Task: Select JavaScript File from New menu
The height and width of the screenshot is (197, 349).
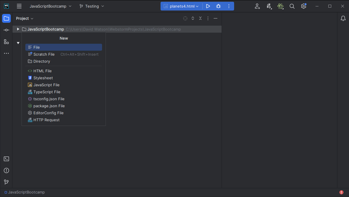Action: pyautogui.click(x=46, y=85)
